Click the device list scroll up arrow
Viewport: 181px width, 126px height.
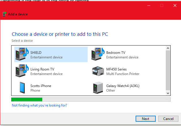(x=168, y=48)
